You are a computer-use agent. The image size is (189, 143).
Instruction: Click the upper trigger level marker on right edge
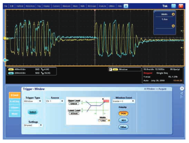(181, 31)
